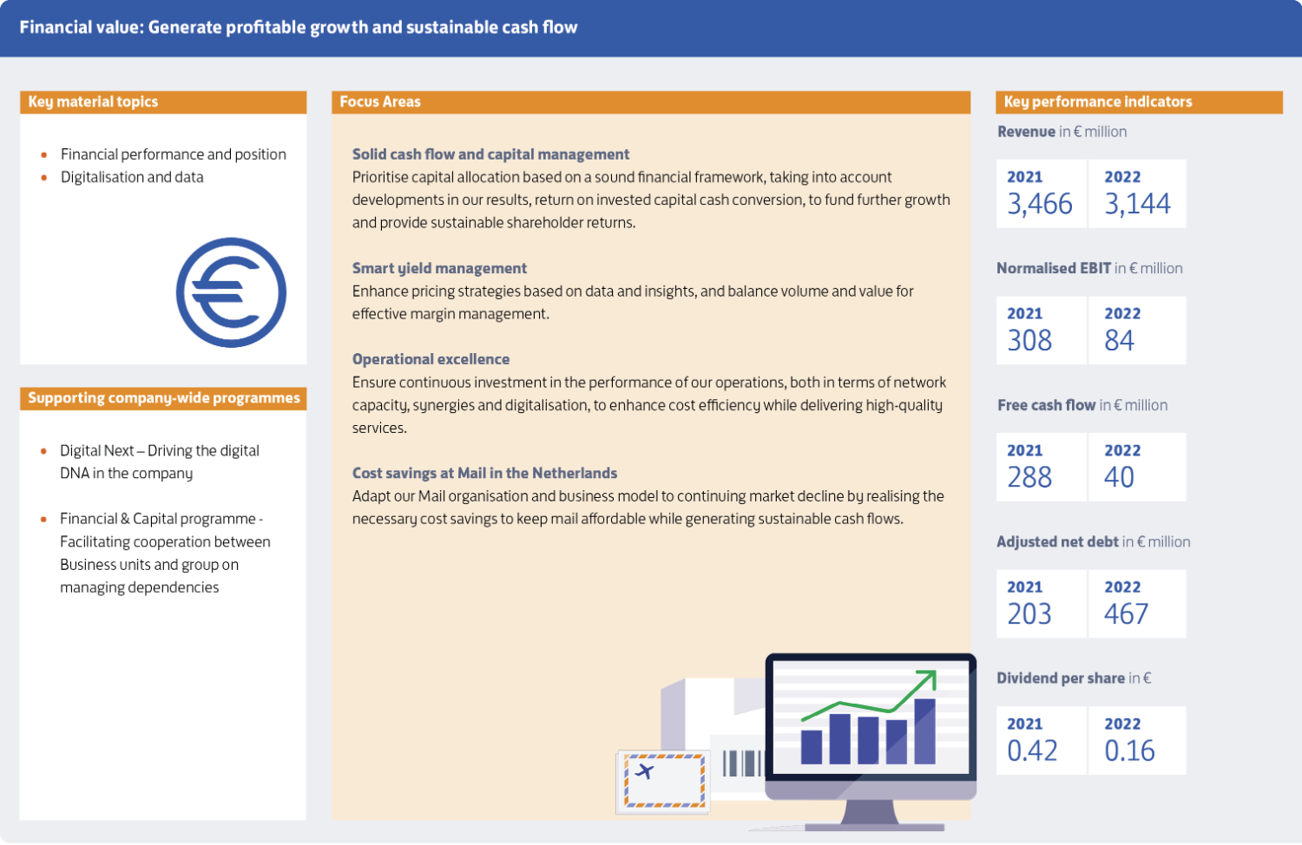This screenshot has height=845, width=1302.
Task: Click the 2021 dividend value 0.42
Action: (1032, 751)
